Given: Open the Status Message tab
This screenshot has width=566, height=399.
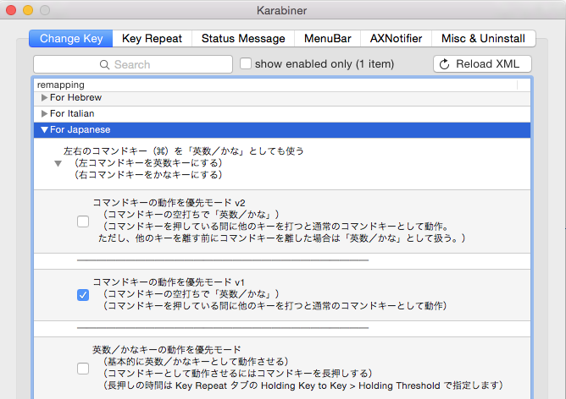Looking at the screenshot, I should click(x=243, y=39).
